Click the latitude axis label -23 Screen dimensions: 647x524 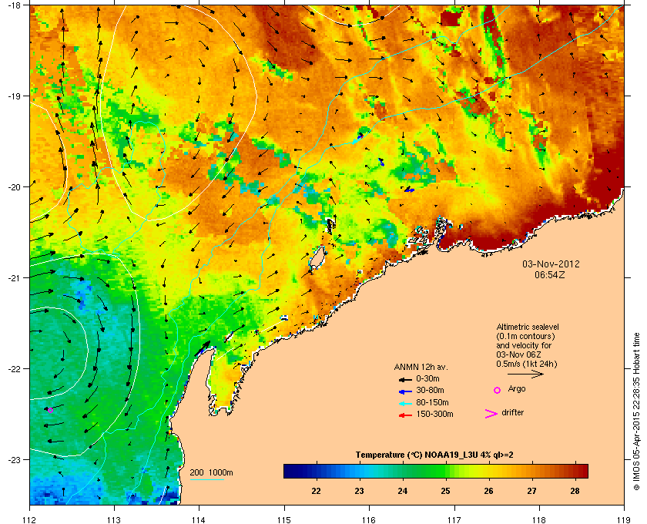[x=15, y=459]
